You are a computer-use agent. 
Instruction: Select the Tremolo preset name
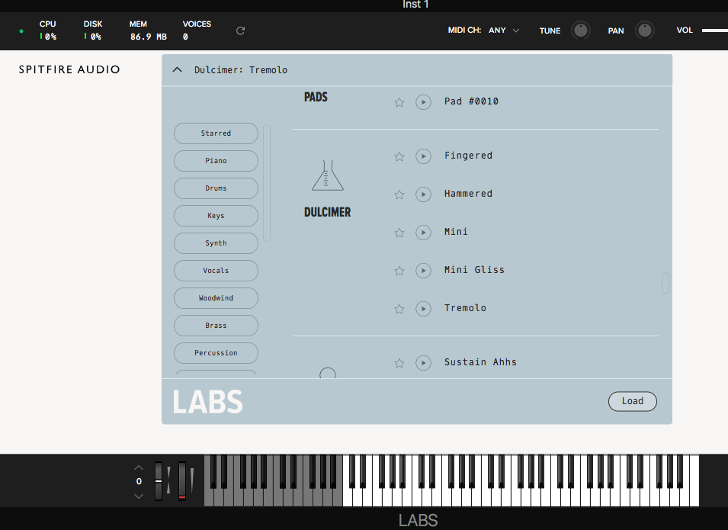pyautogui.click(x=465, y=308)
